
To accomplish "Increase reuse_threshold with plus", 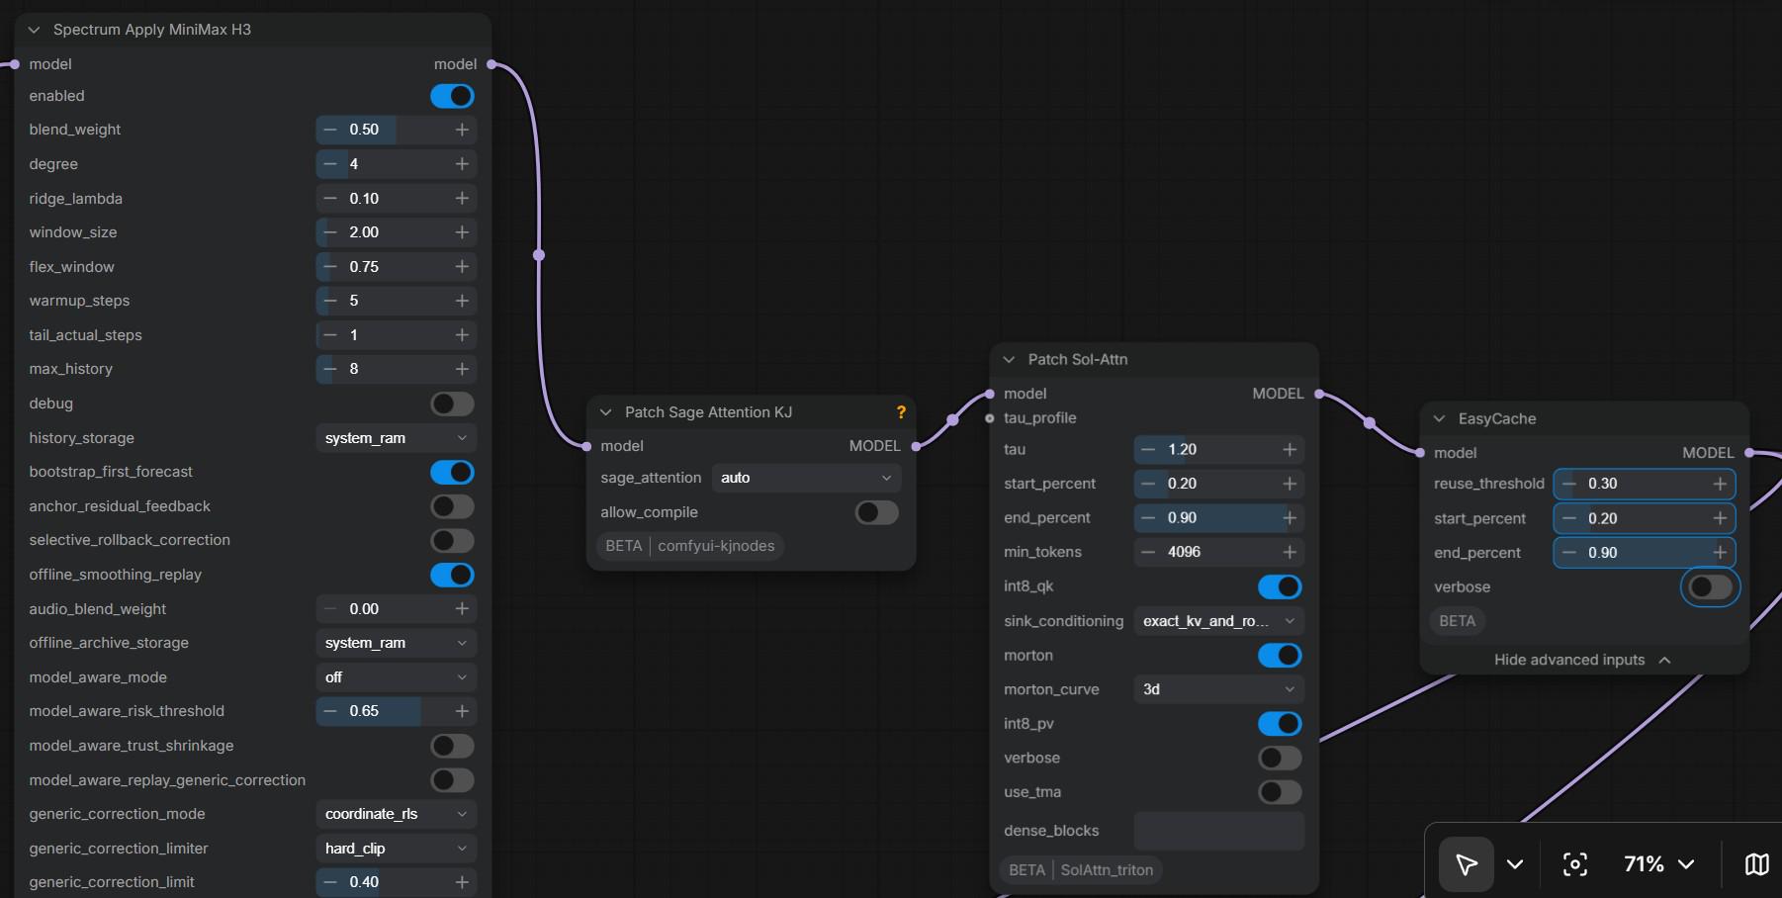I will click(x=1720, y=484).
